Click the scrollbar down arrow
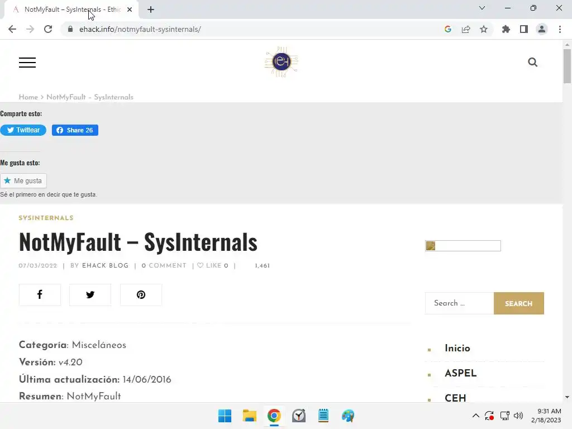Screen dimensions: 572x429 tap(567, 397)
